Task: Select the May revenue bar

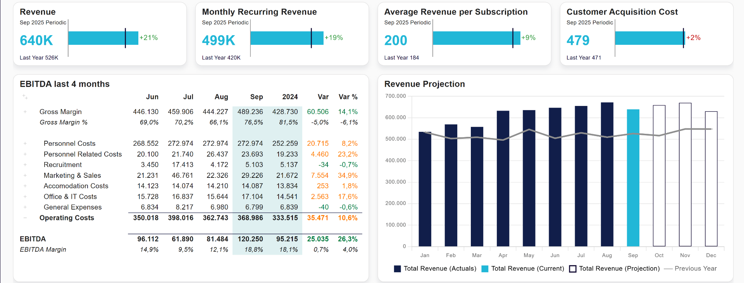Action: [529, 178]
